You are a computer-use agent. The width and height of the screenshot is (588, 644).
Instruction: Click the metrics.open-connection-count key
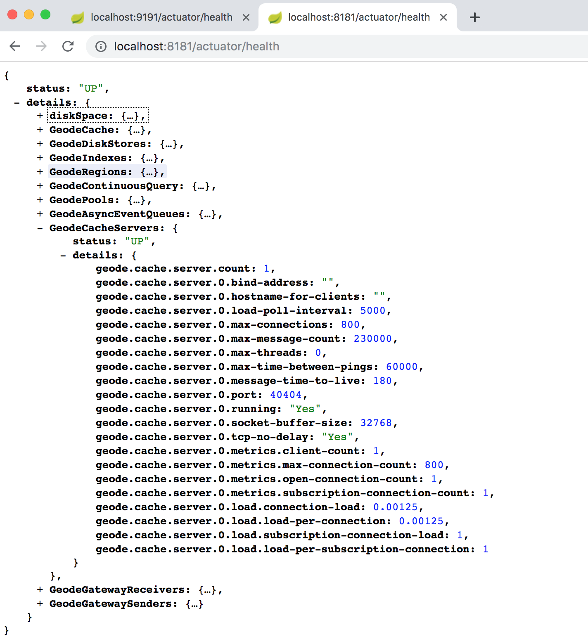[260, 479]
